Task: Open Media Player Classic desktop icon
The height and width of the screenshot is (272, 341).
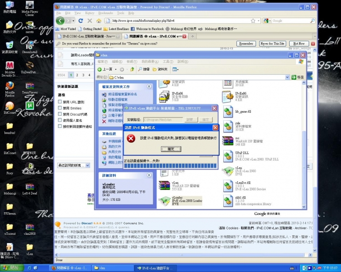Action: pos(30,6)
